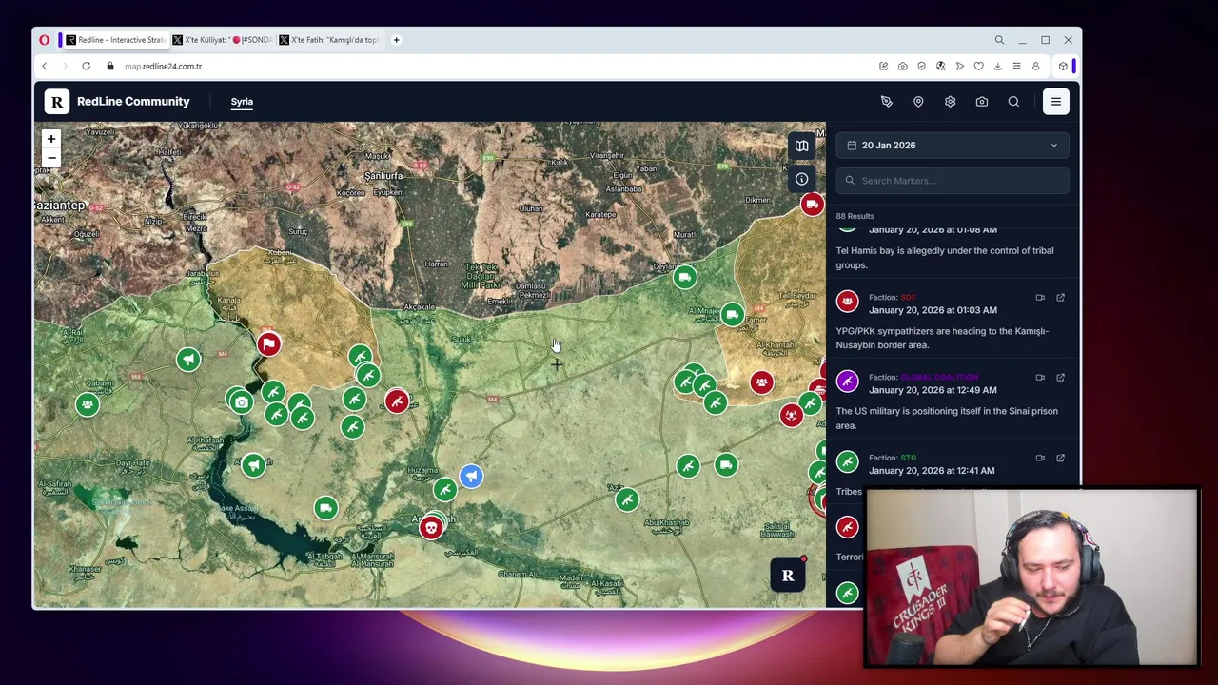Select 'Tel Hamis bay is allegedly' entry text
This screenshot has height=685, width=1218.
(945, 258)
